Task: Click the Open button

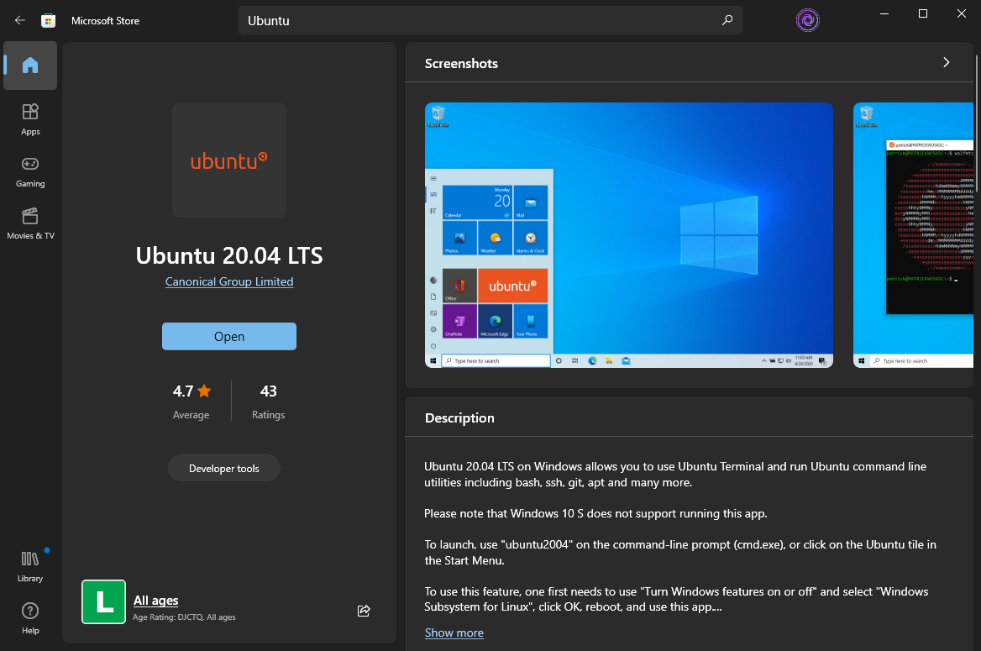Action: (229, 336)
